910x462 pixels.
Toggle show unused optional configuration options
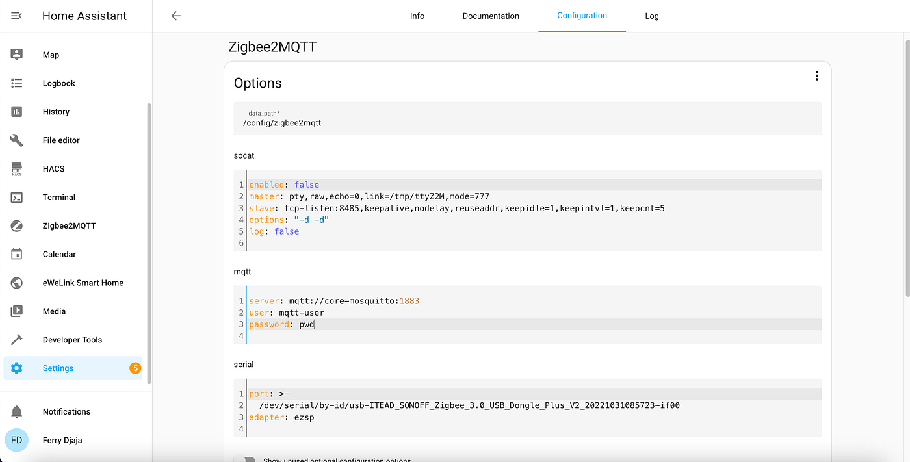(244, 459)
